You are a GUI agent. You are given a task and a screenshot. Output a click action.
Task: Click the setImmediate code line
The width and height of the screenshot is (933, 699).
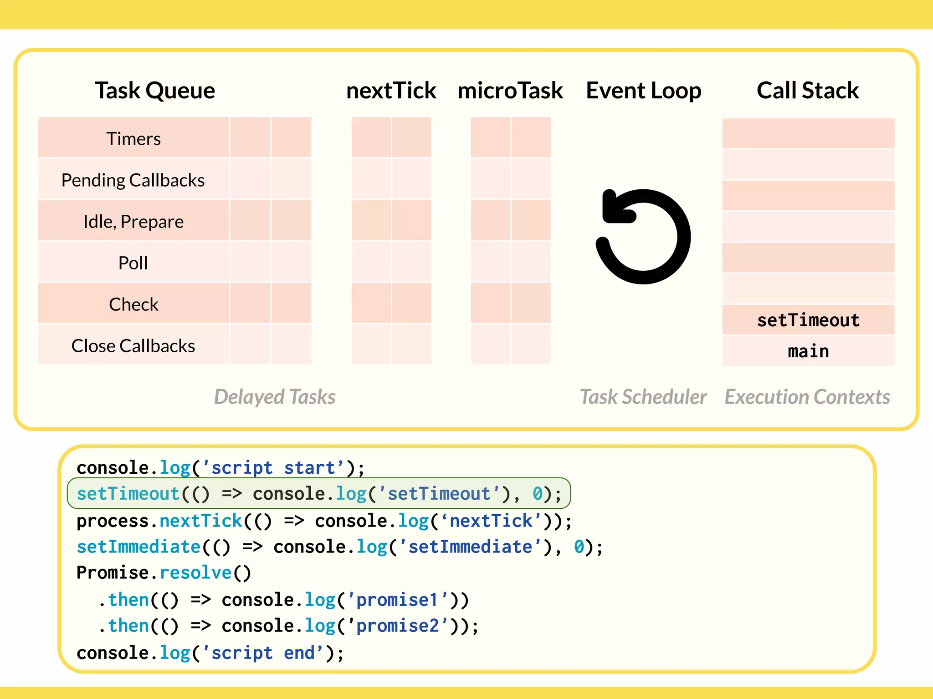point(339,547)
